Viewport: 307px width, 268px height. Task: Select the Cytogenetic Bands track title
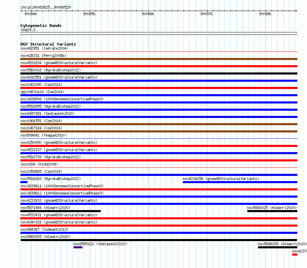point(41,26)
